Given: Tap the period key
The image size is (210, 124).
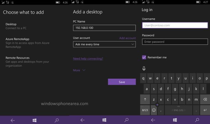Looking at the screenshot, I should click(x=196, y=110).
